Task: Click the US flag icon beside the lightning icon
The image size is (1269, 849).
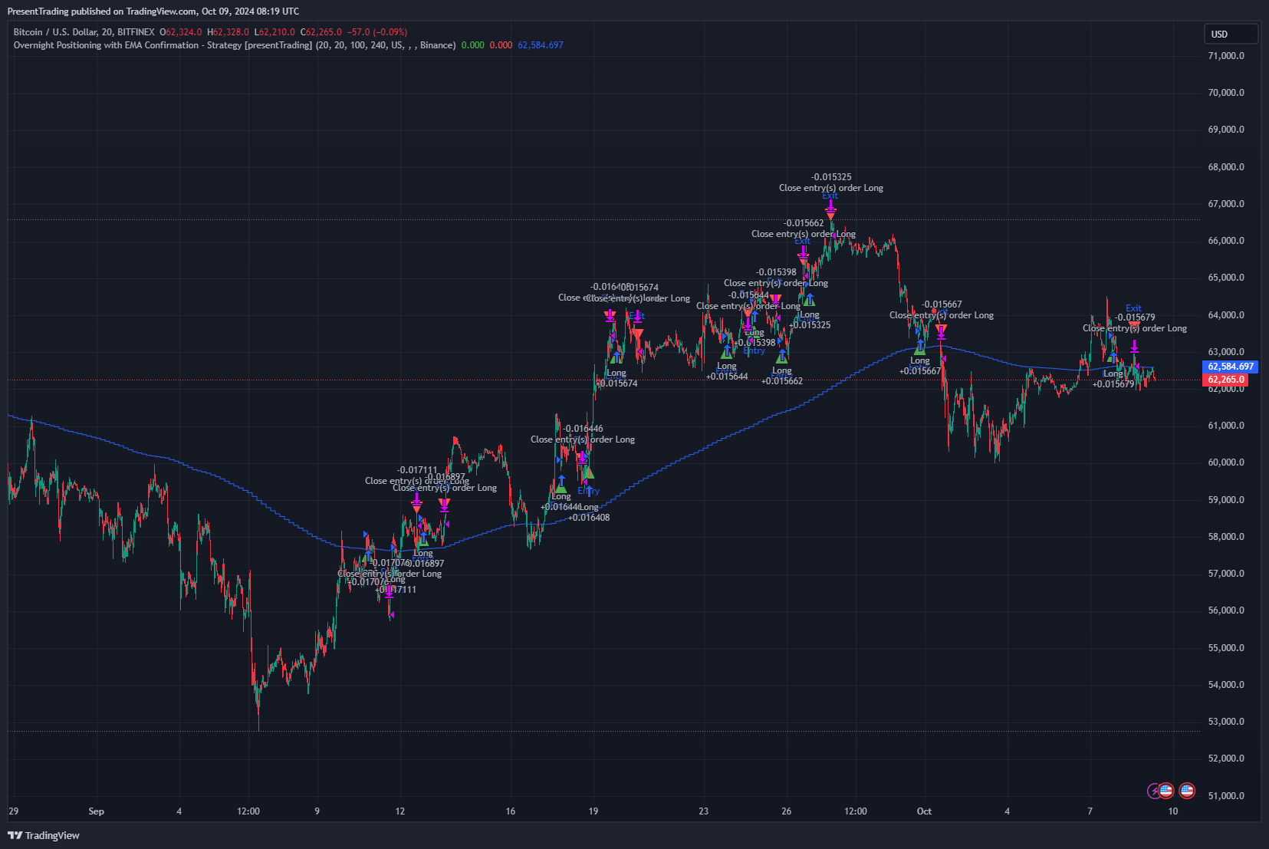Action: (1166, 791)
